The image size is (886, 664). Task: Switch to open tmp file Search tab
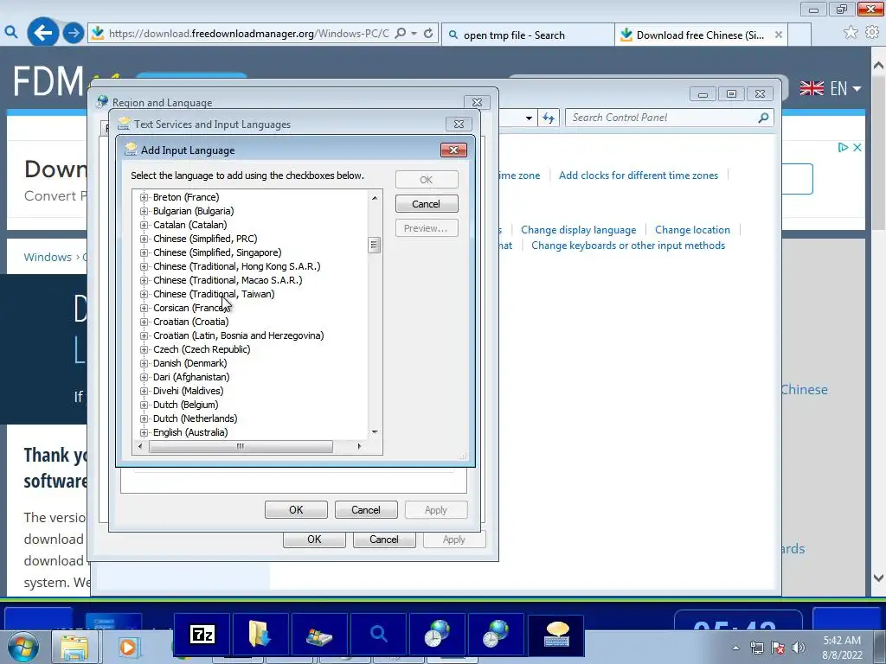527,35
